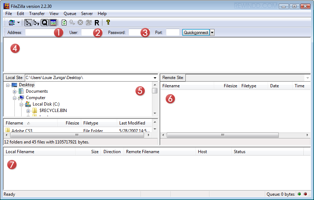This screenshot has height=200, width=314.
Task: Click local file list horizontal scrollbar thumb
Action: [x=77, y=135]
